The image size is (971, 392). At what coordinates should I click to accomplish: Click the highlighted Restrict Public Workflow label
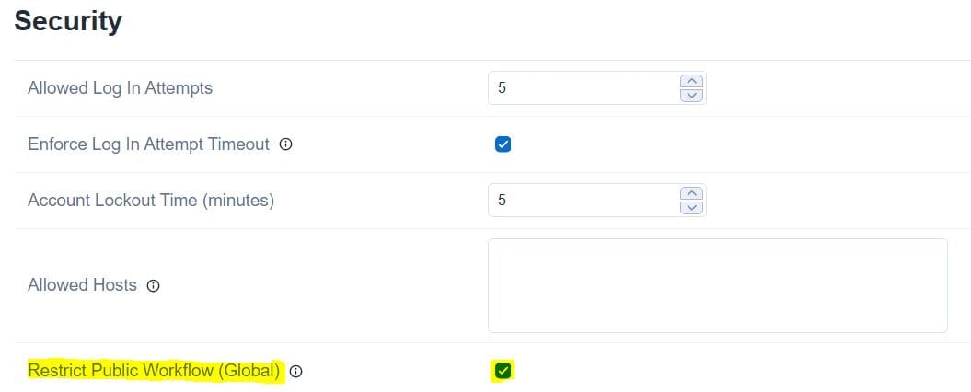pos(154,371)
